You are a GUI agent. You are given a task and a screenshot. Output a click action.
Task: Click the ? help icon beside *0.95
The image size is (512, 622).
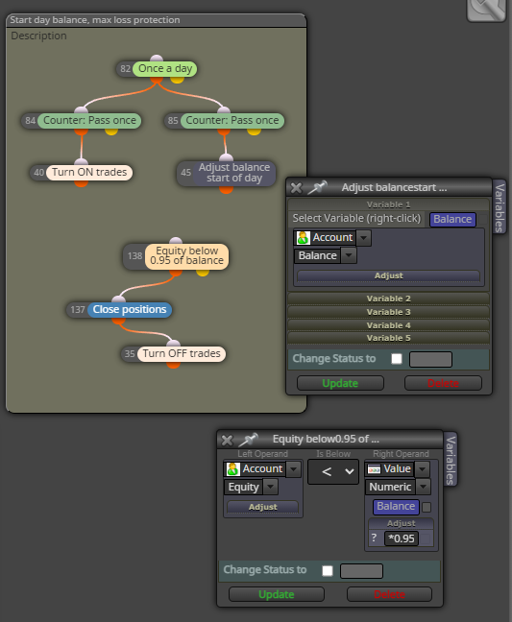(x=374, y=538)
